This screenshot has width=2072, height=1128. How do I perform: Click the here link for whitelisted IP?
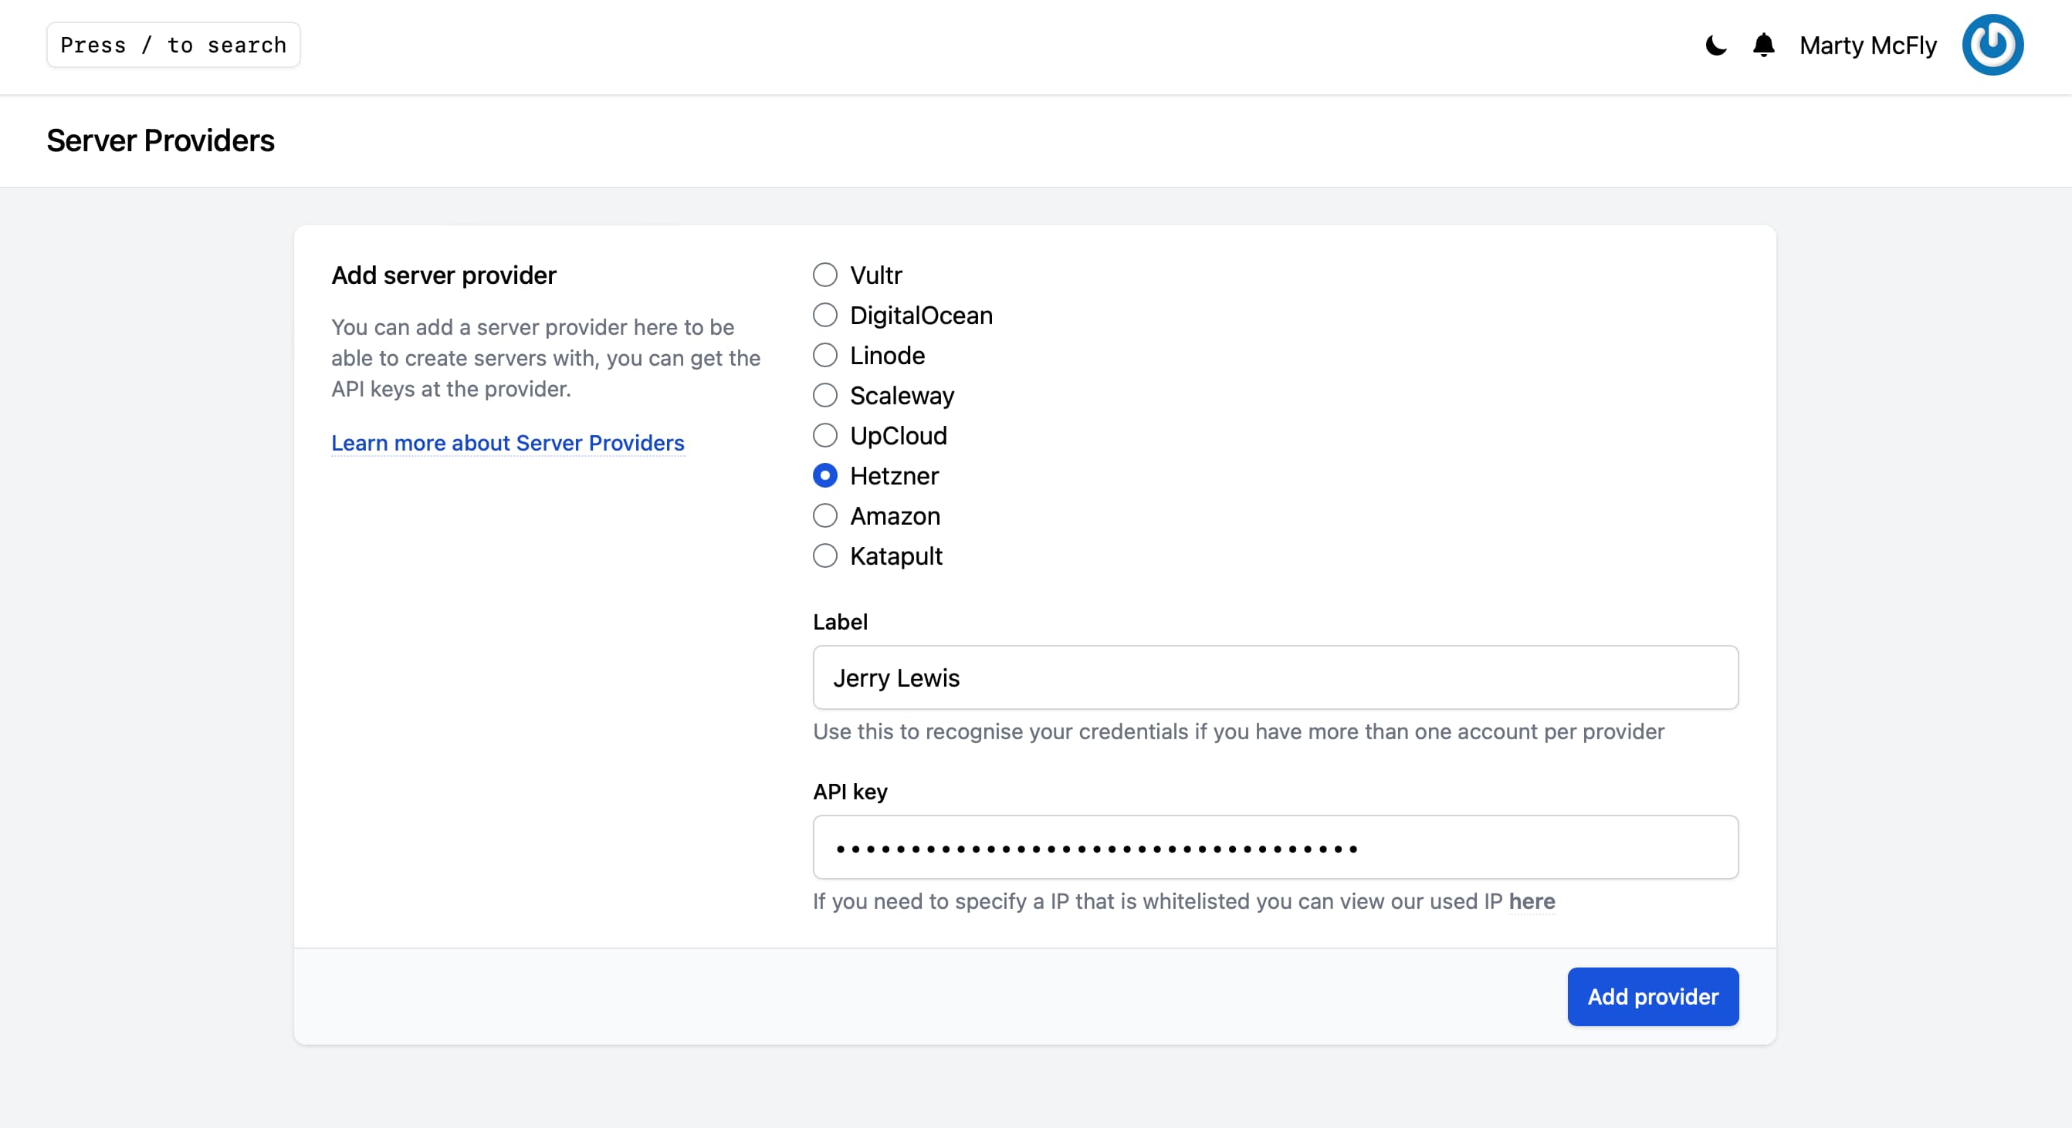click(x=1533, y=900)
